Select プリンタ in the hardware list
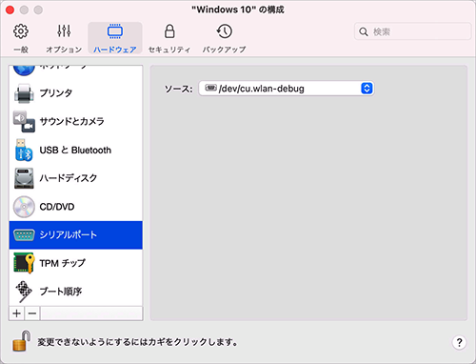This screenshot has height=364, width=476. [x=76, y=93]
